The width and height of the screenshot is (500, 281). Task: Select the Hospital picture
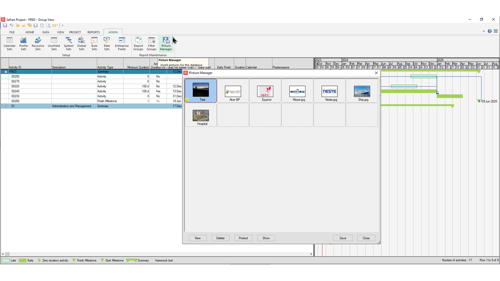coord(201,115)
